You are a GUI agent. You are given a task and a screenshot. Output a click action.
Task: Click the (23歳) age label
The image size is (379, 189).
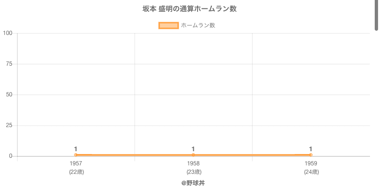point(193,172)
